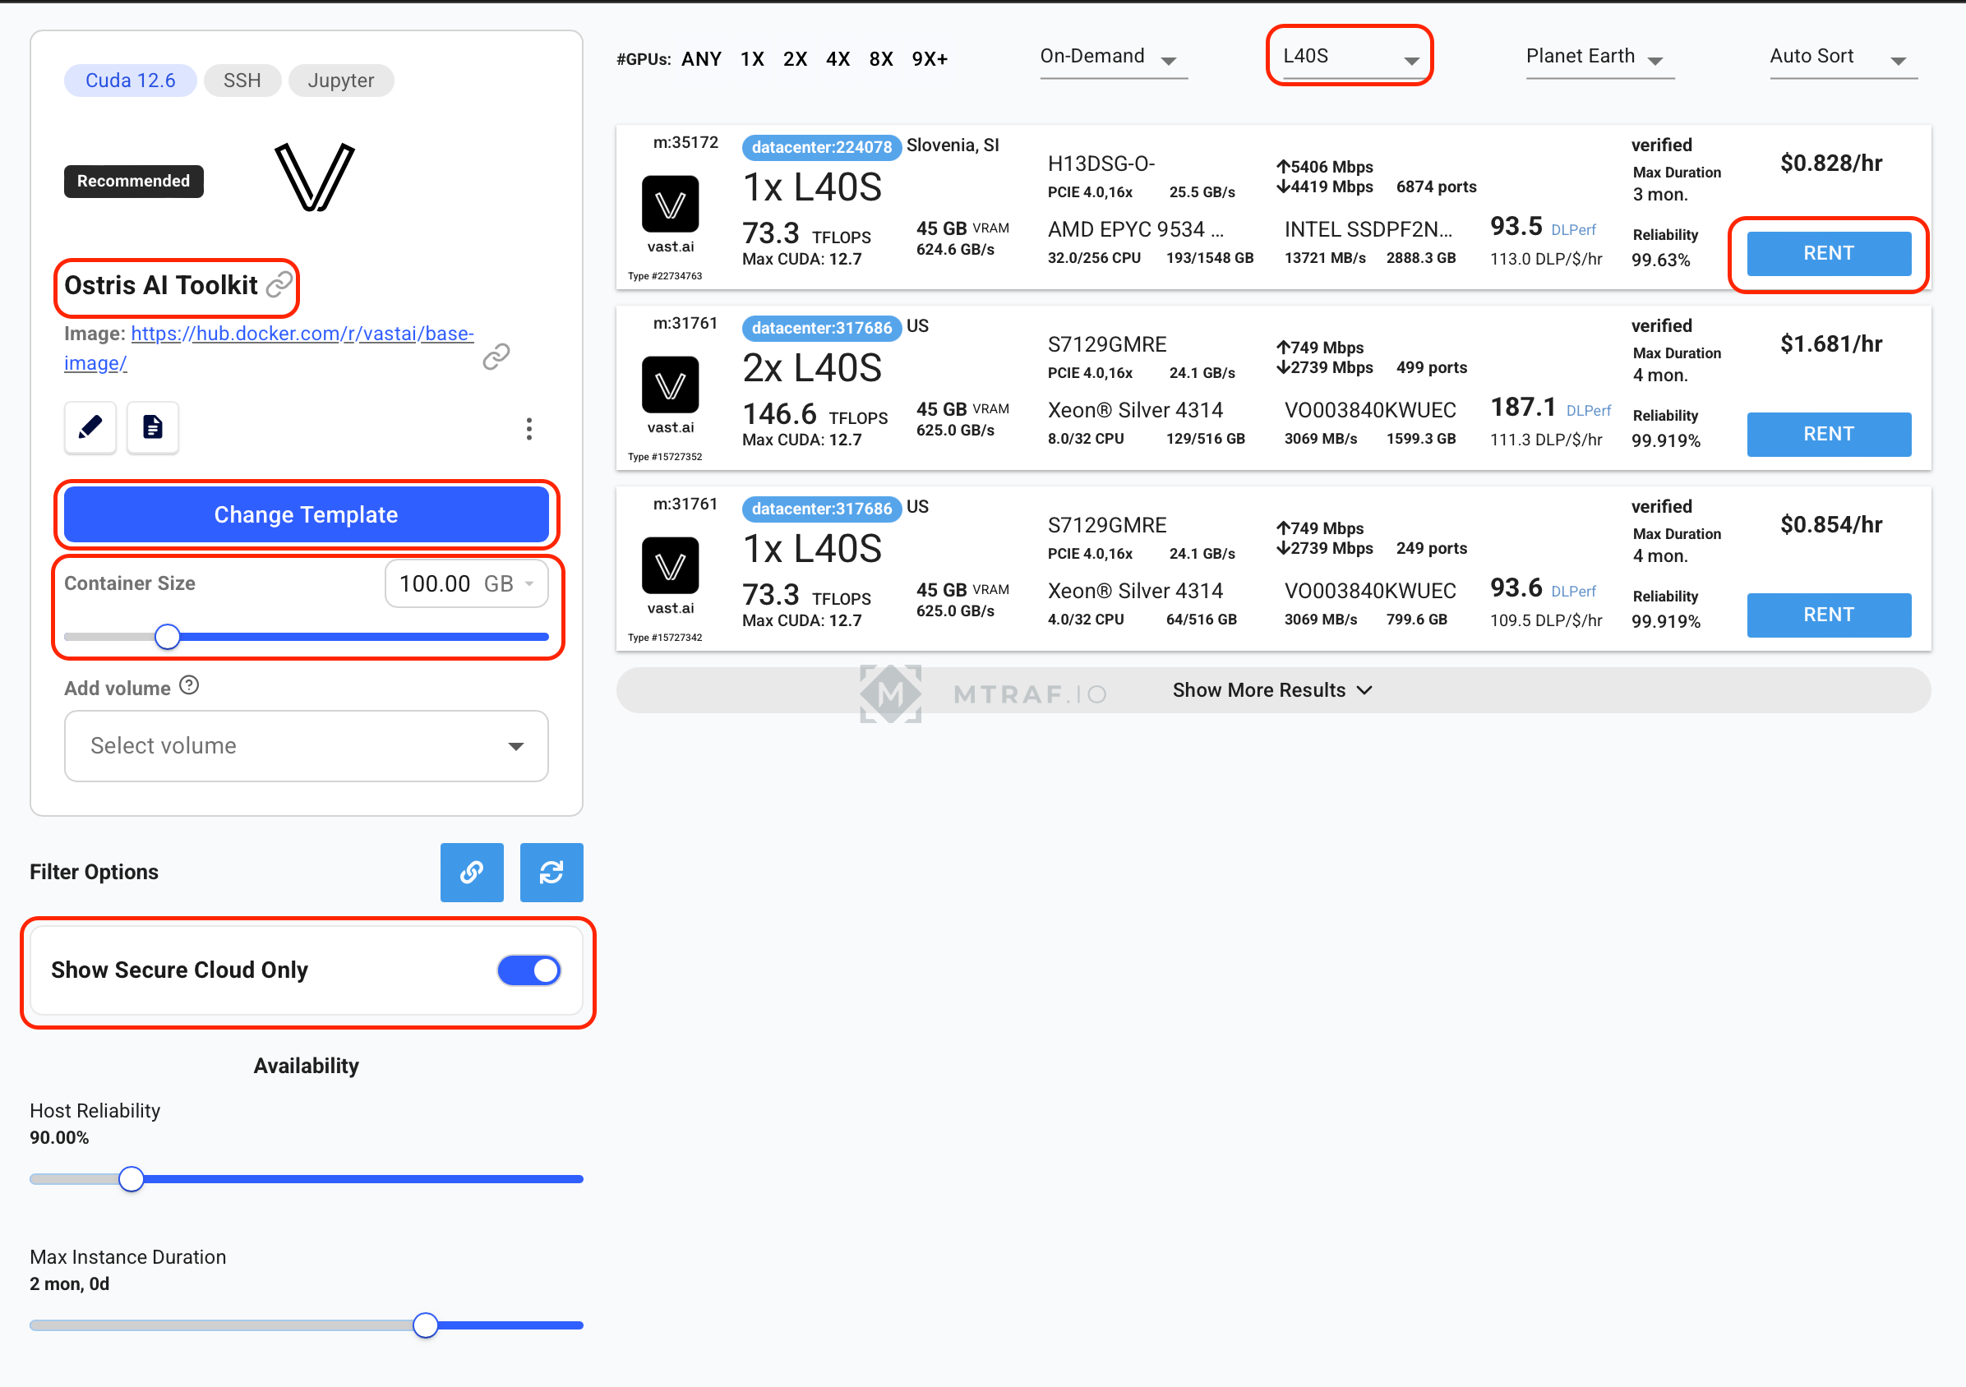Toggle Show Secure Cloud Only switch
This screenshot has height=1387, width=1966.
tap(528, 970)
